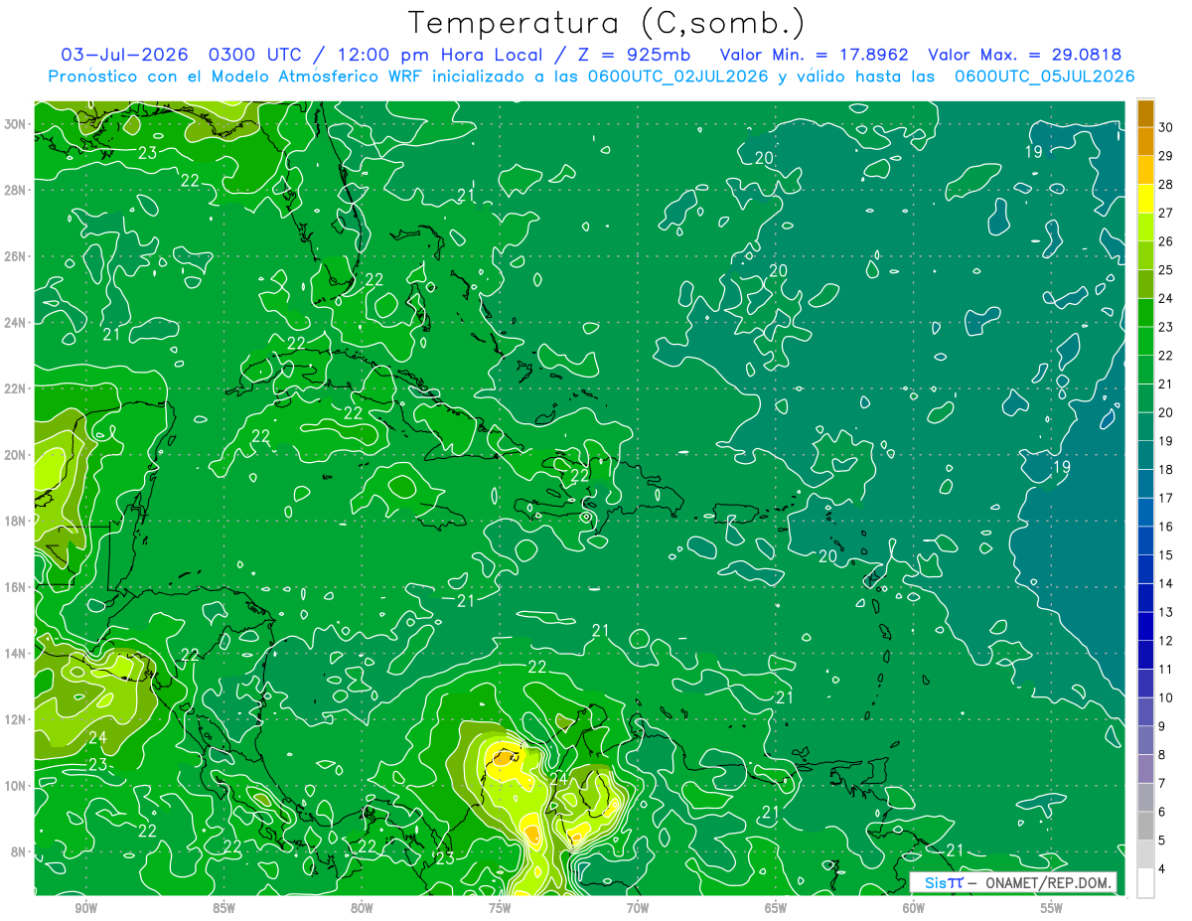
Task: Click the '70W' longitude axis label
Action: [x=638, y=909]
